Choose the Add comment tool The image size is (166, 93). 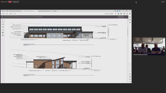tap(3, 24)
